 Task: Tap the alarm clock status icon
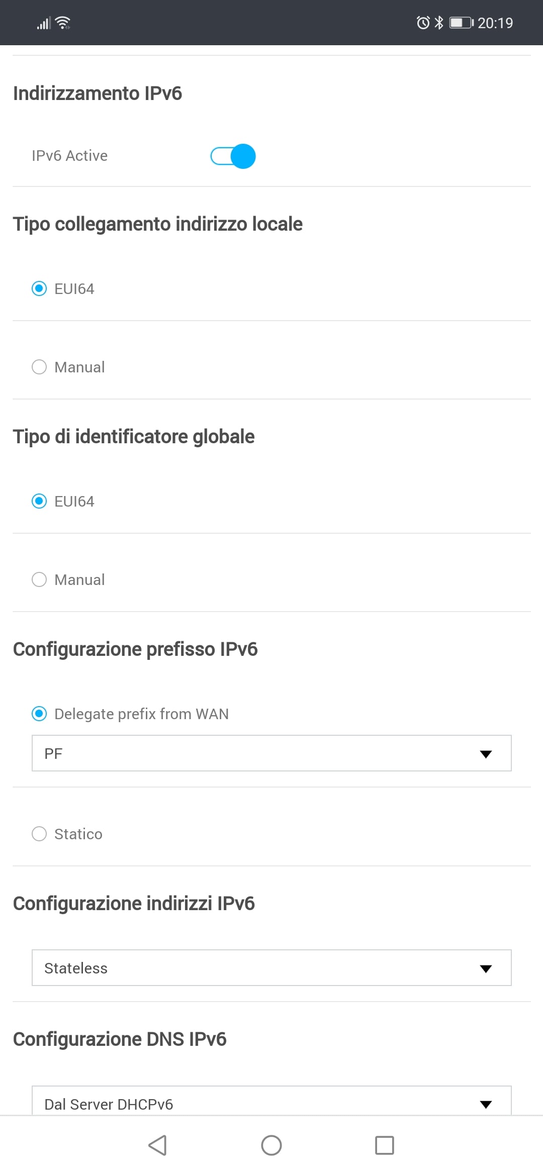pyautogui.click(x=423, y=23)
